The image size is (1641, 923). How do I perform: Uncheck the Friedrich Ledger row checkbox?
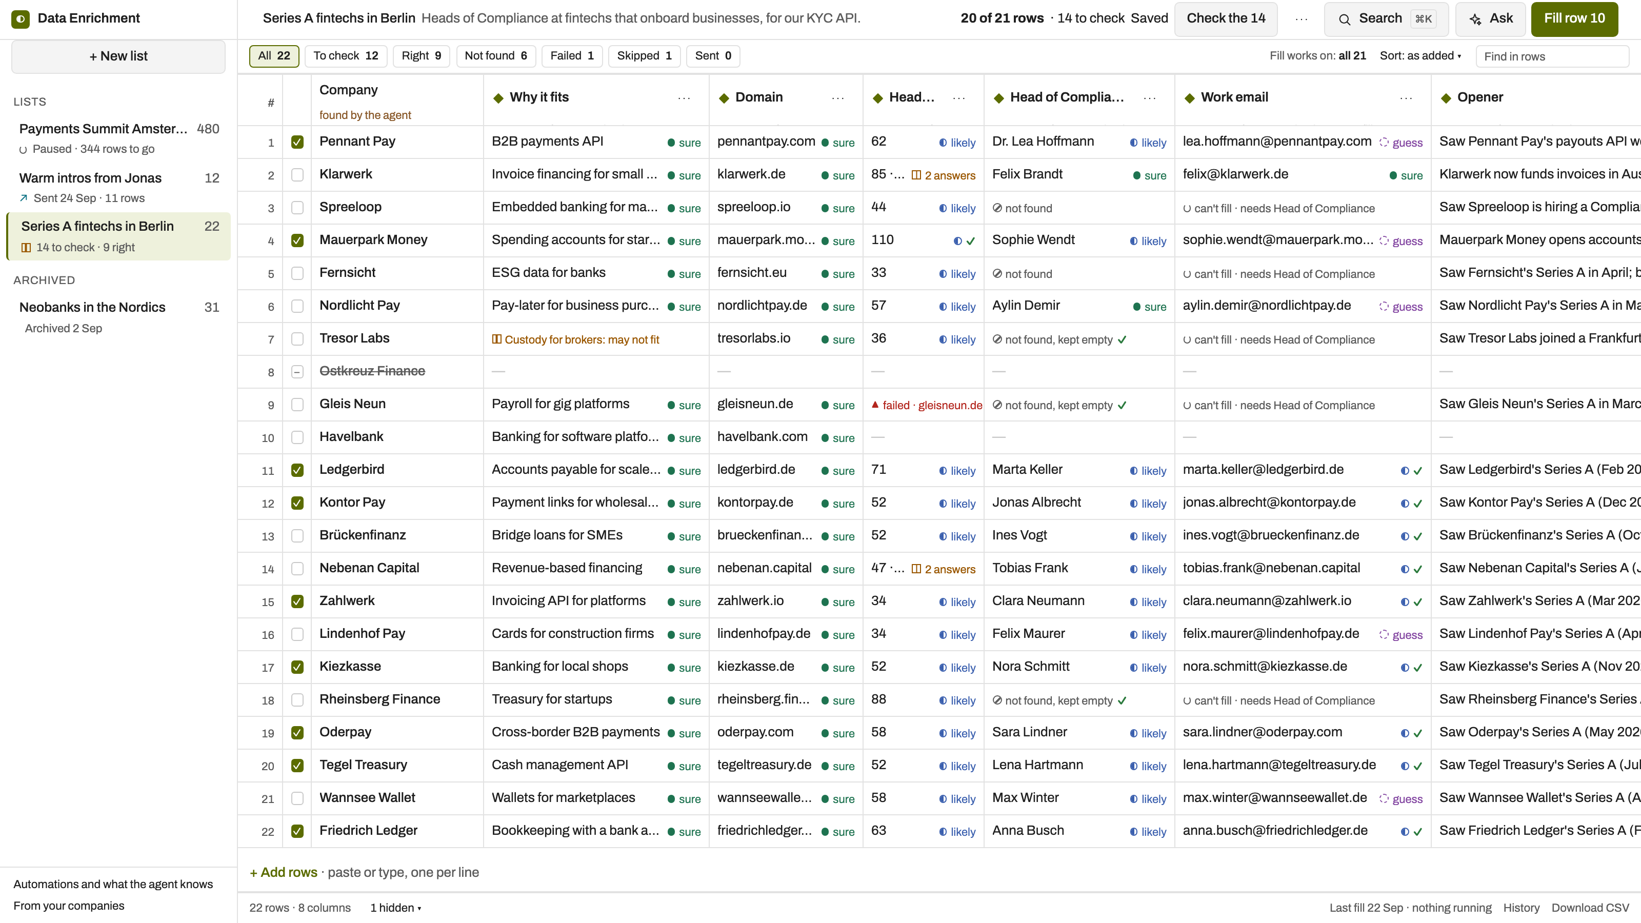pos(297,831)
